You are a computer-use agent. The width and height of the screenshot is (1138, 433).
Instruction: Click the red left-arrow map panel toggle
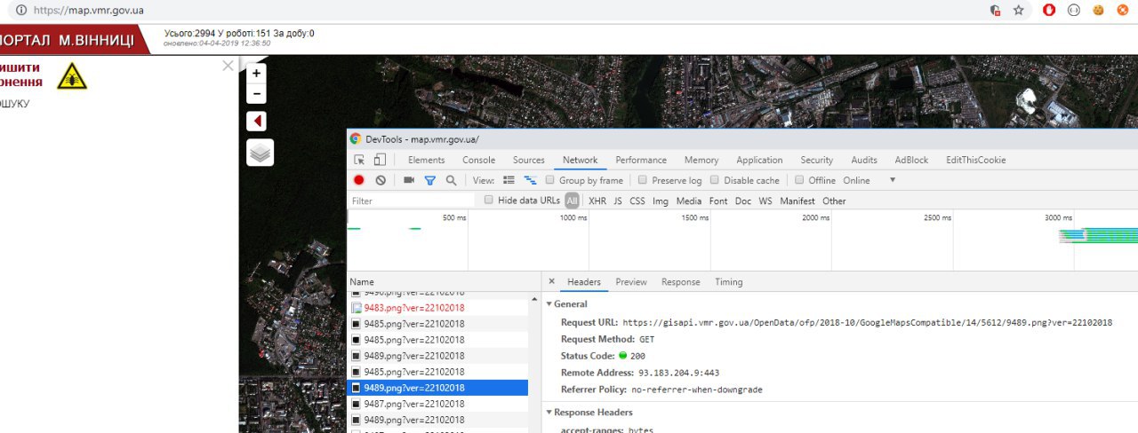tap(257, 121)
